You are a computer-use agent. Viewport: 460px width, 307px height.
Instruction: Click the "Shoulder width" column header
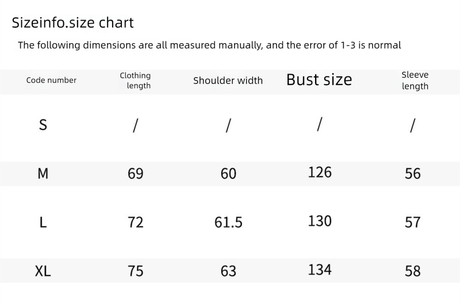[x=228, y=80]
